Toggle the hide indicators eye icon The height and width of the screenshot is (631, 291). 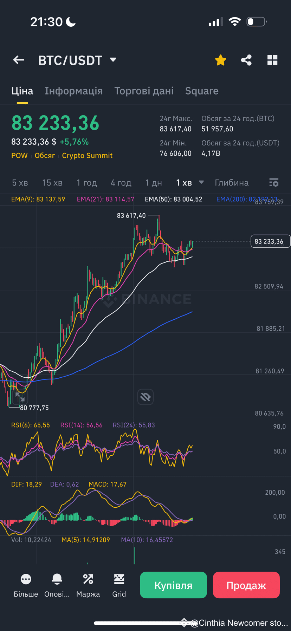point(145,397)
